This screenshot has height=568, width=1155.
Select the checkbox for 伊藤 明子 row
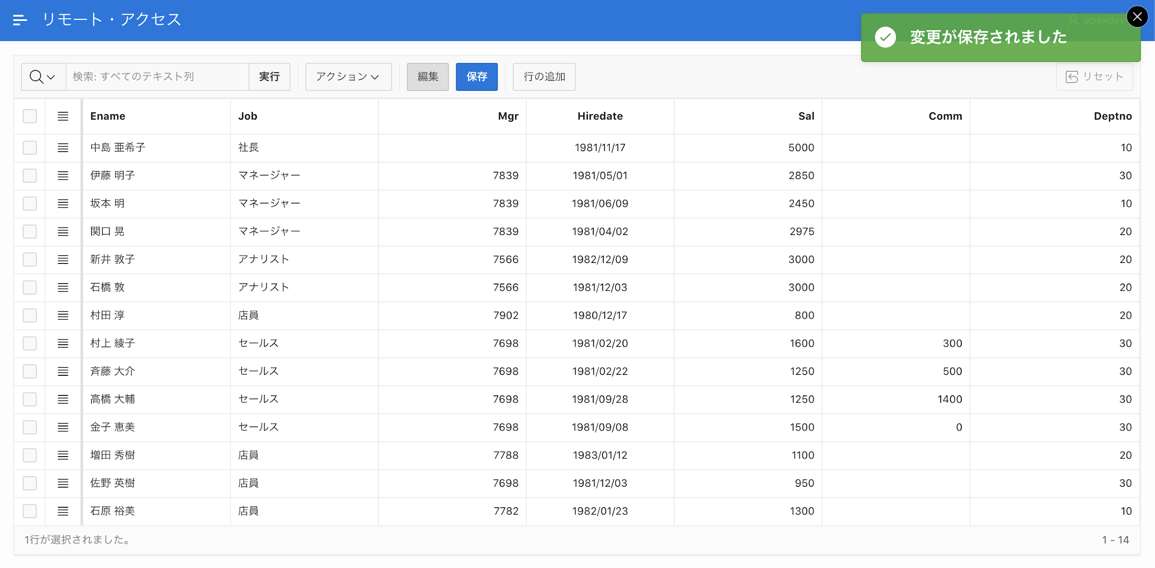click(30, 176)
